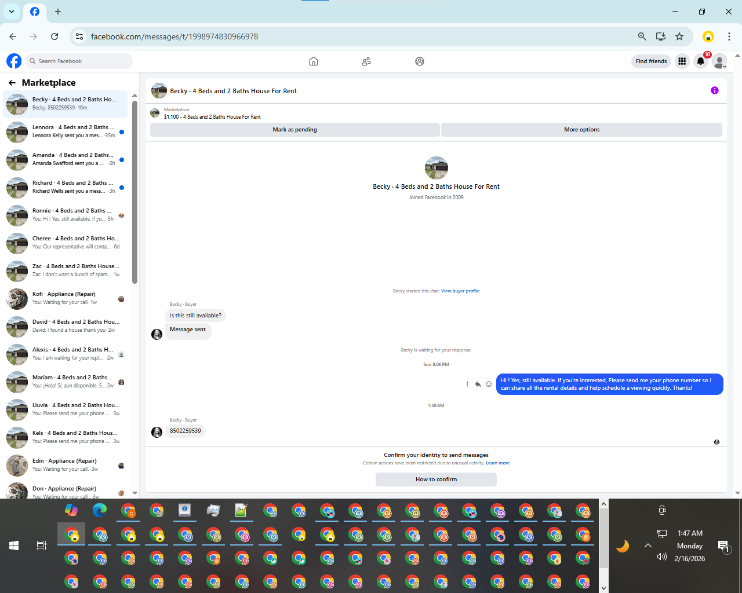742x593 pixels.
Task: Open the purple conversation information icon
Action: [715, 90]
